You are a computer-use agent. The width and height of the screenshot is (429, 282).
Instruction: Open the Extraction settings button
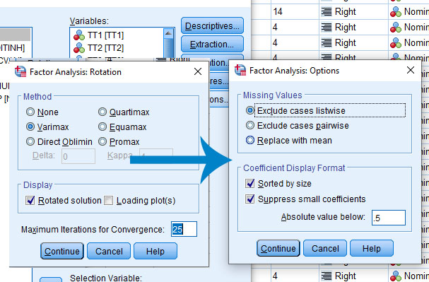pos(212,44)
